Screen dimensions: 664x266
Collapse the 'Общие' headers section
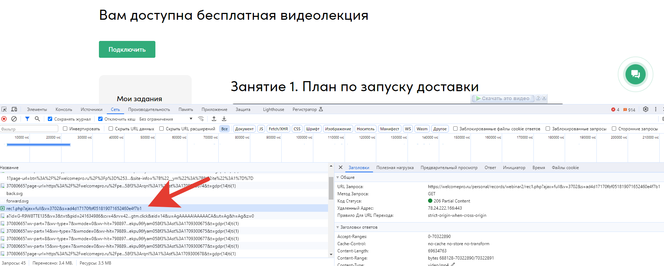pos(338,177)
